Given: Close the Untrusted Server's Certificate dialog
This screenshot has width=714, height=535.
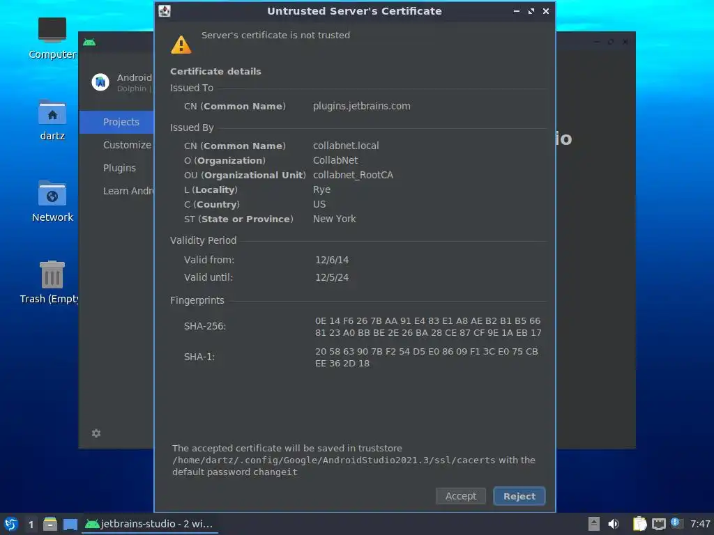Looking at the screenshot, I should (545, 11).
